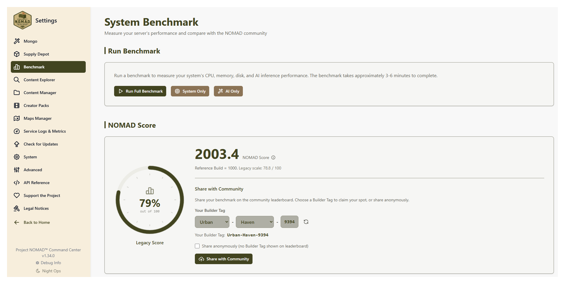Go to Supply Depot section
Viewport: 565px width, 284px height.
(48, 54)
